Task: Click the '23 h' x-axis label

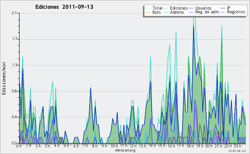Action: [x=237, y=146]
